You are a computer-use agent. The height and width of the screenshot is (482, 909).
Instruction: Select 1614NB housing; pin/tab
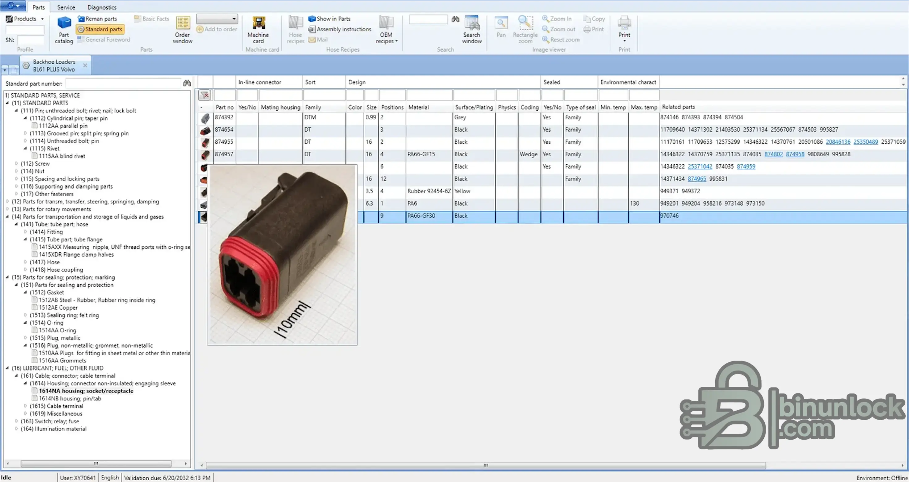tap(70, 399)
